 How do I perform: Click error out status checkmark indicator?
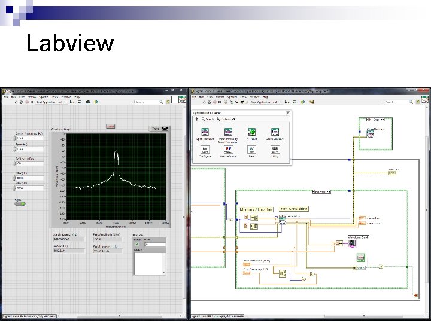(137, 245)
